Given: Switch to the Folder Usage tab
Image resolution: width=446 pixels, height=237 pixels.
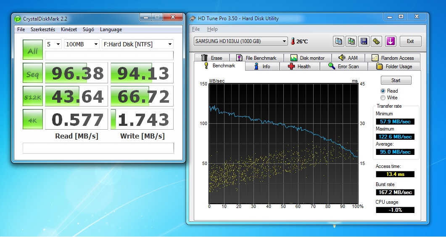Looking at the screenshot, I should (x=394, y=67).
